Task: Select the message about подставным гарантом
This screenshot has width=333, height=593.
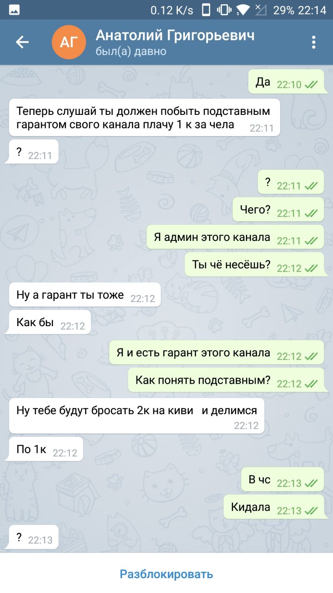Action: click(x=144, y=117)
